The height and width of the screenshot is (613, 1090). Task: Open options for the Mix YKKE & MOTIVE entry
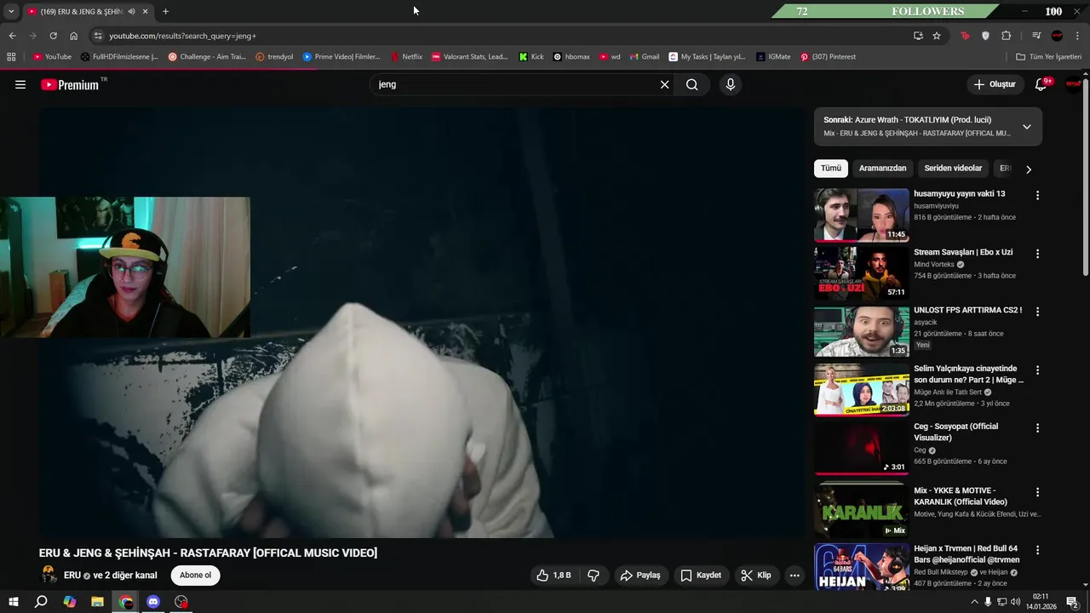[x=1037, y=492]
